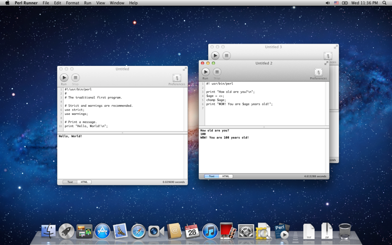This screenshot has height=245, width=392.
Task: Click the Wed 11:36 PM clock
Action: point(364,3)
